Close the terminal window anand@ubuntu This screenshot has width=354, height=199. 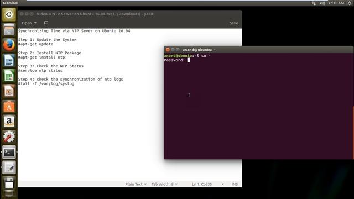coord(168,50)
